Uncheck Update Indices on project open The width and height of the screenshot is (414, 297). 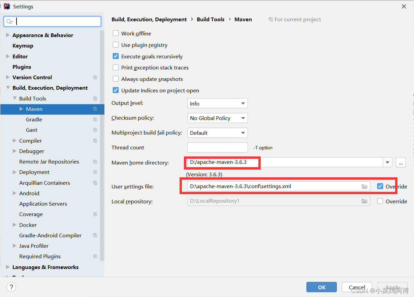(x=116, y=90)
